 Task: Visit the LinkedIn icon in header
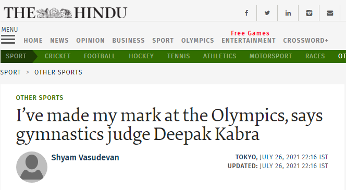(288, 13)
